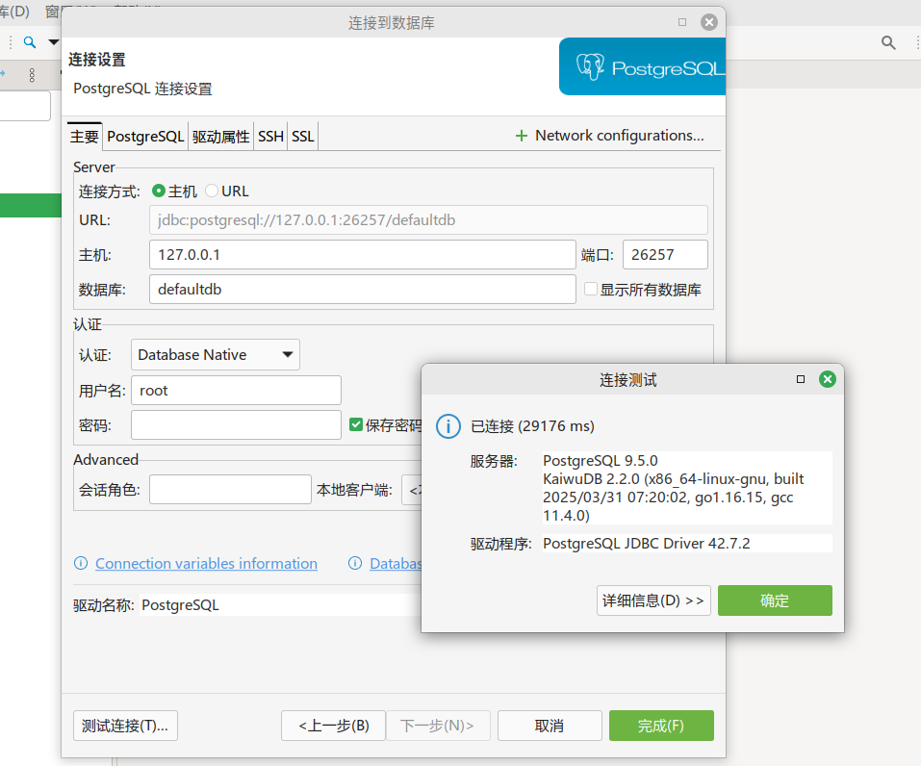
Task: Click the search magnifier icon in left toolbar
Action: click(30, 42)
